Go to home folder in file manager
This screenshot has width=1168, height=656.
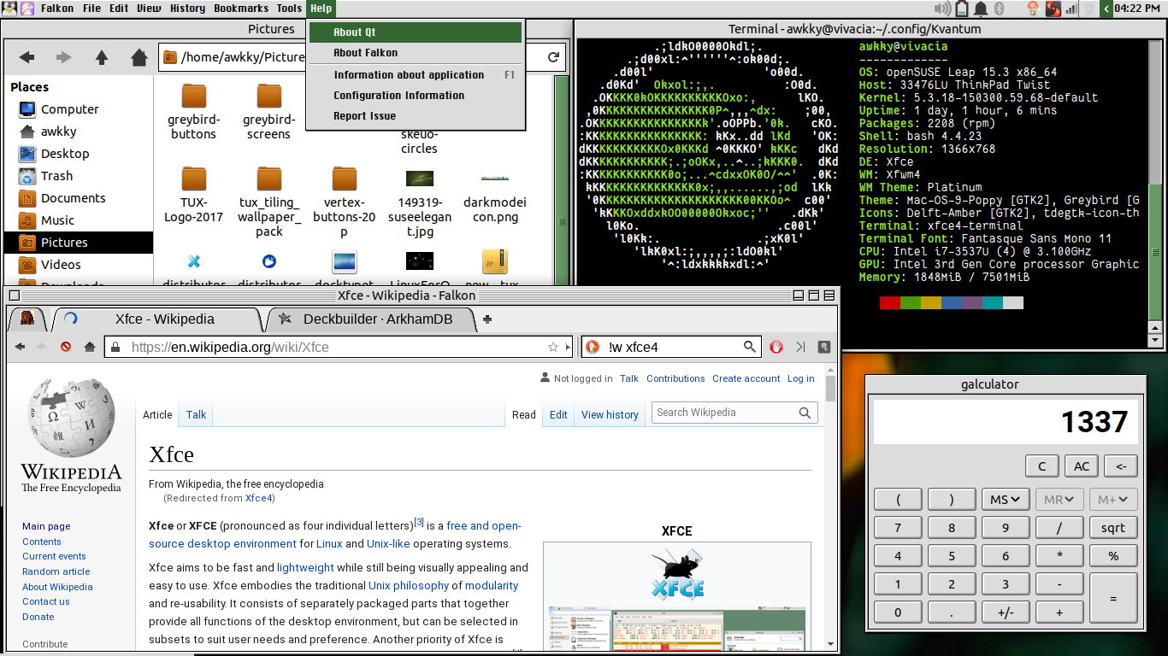pyautogui.click(x=139, y=57)
